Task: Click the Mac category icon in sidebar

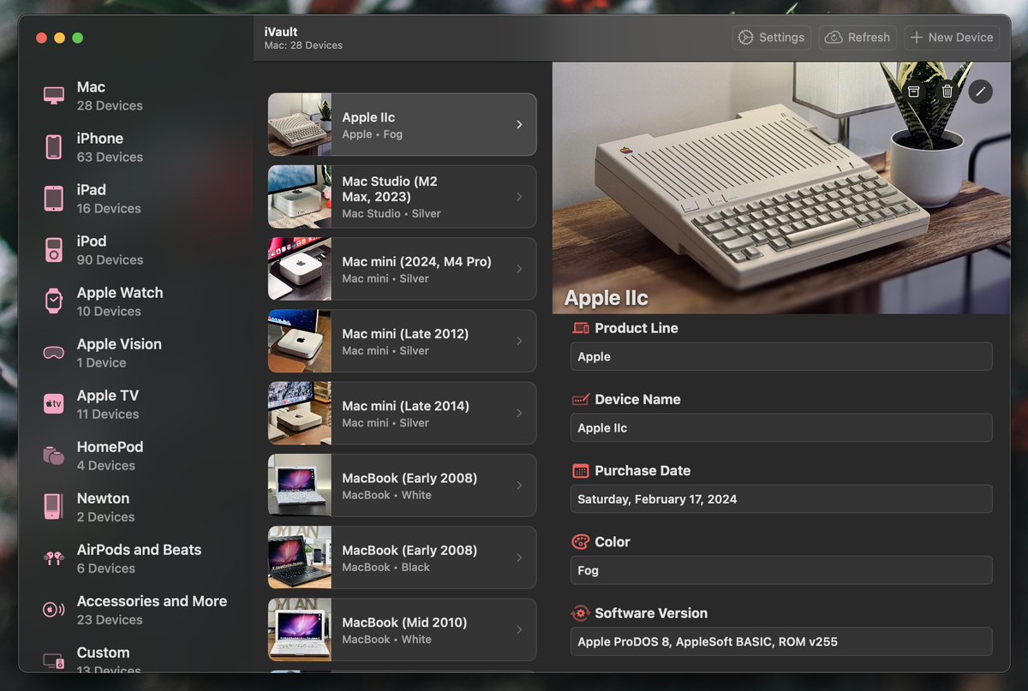Action: coord(54,96)
